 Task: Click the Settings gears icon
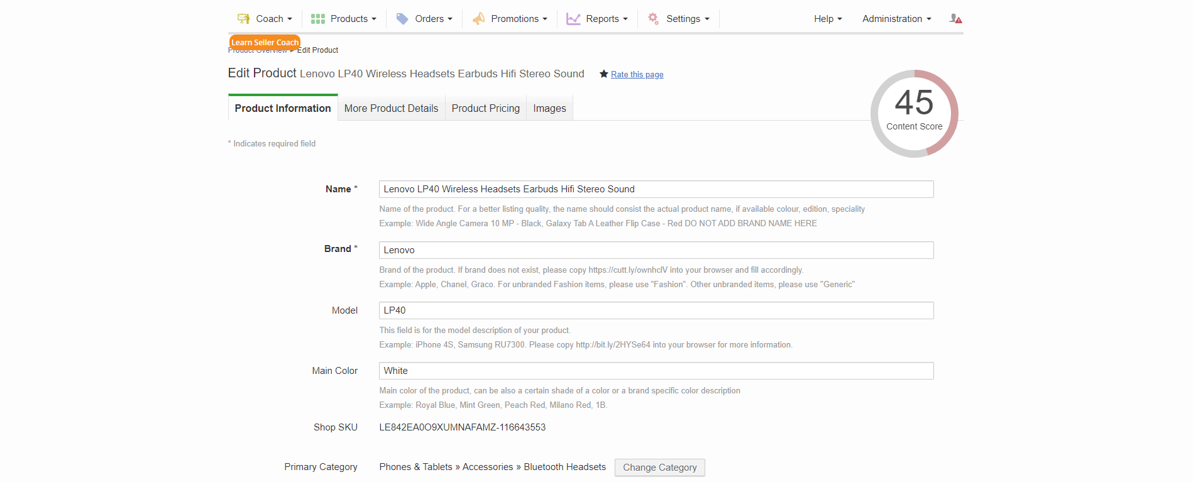point(654,19)
